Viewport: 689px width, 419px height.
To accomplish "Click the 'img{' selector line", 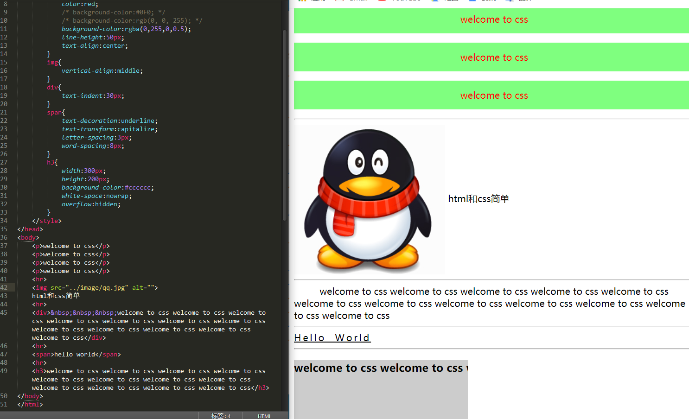I will point(54,63).
